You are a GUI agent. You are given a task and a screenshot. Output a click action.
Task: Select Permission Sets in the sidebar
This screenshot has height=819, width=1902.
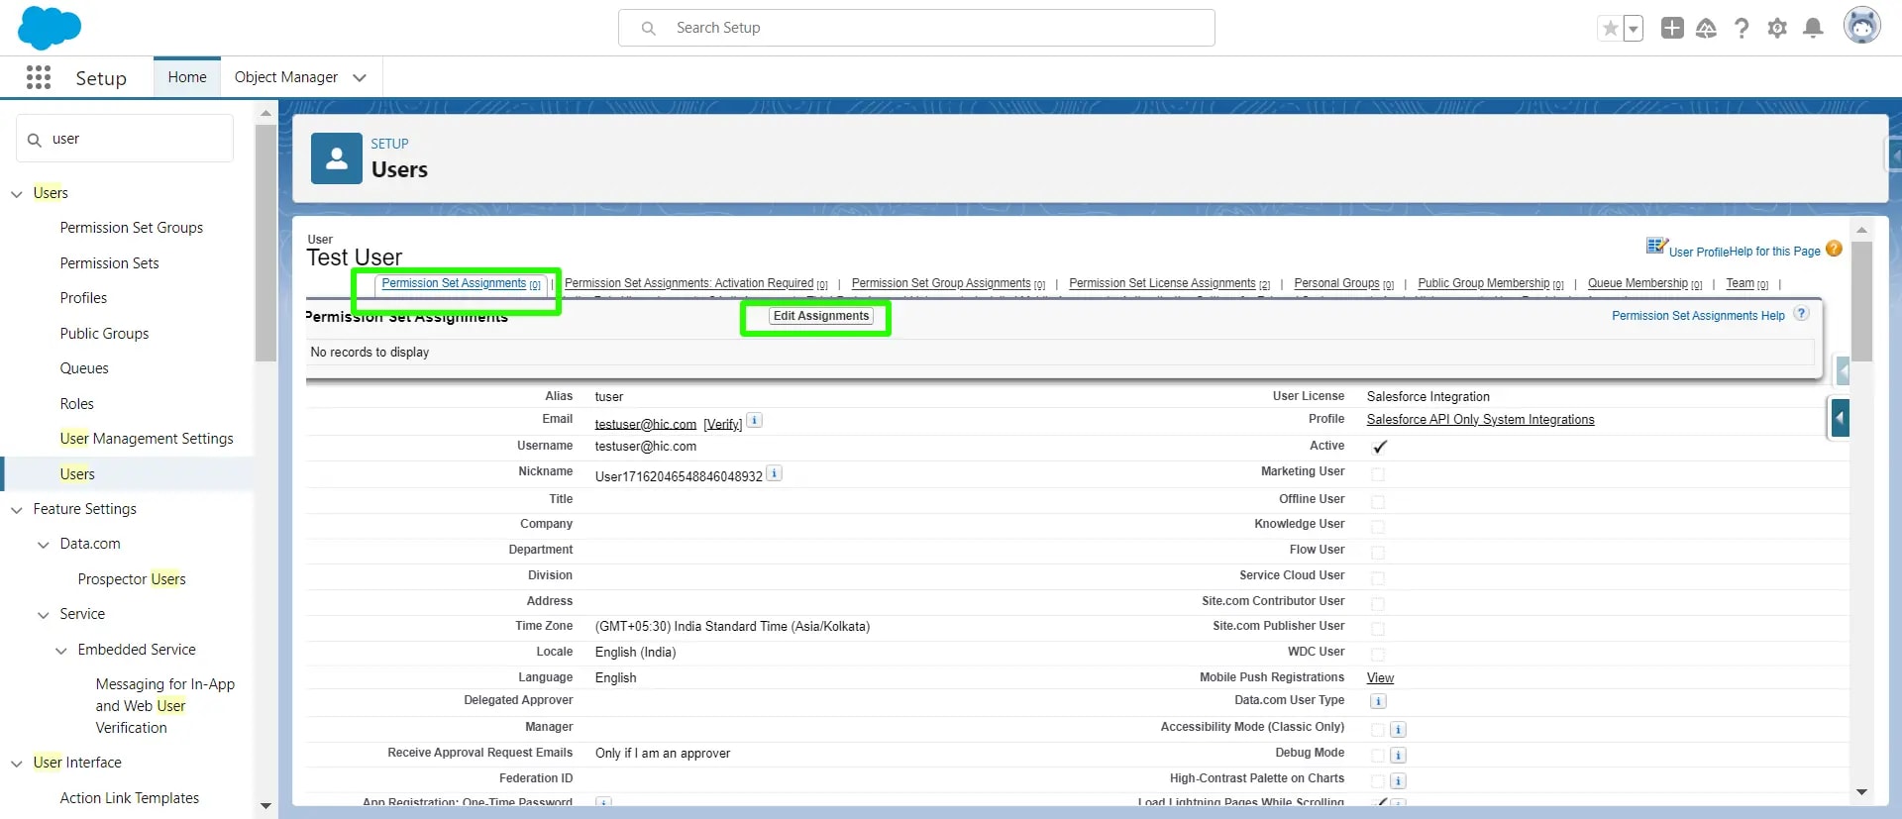tap(109, 263)
